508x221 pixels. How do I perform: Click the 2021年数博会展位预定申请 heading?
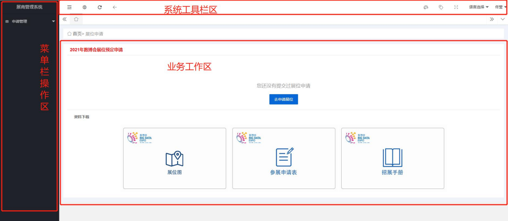click(x=96, y=50)
